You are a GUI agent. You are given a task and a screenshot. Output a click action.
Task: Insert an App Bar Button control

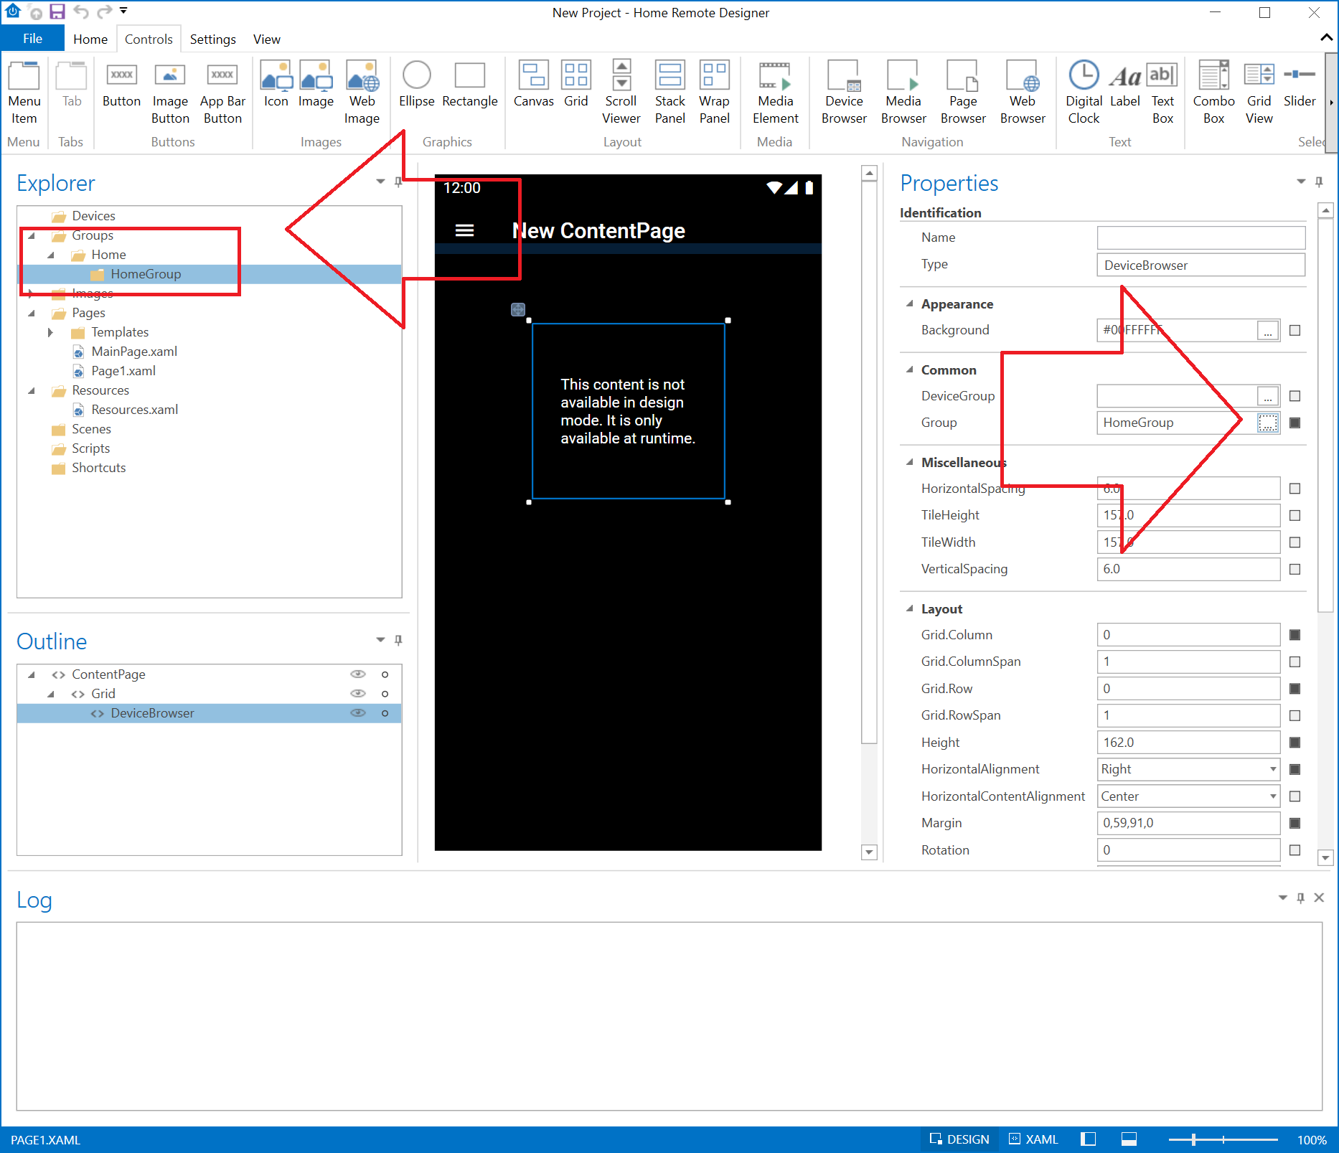(x=222, y=93)
